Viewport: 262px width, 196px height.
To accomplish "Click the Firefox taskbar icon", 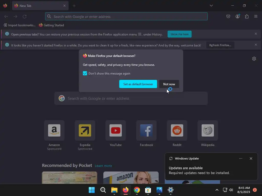I will click(x=125, y=190).
